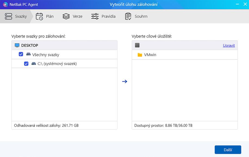Viewport: 249px width, 157px height.
Task: Select the VMwin destination folder row
Action: 150,55
